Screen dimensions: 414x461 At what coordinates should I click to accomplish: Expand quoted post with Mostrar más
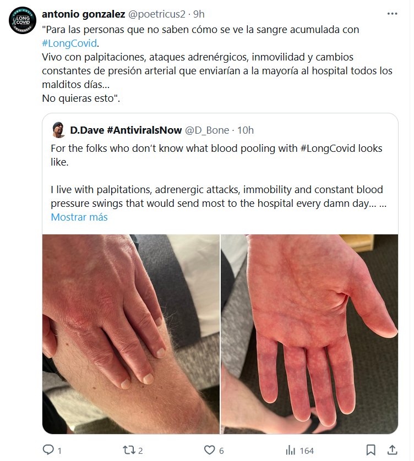[79, 217]
